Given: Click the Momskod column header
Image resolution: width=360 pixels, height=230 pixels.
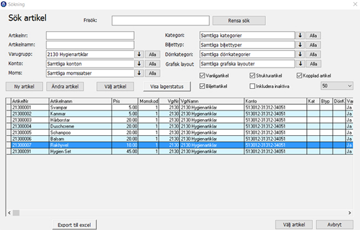Looking at the screenshot, I should pos(149,101).
